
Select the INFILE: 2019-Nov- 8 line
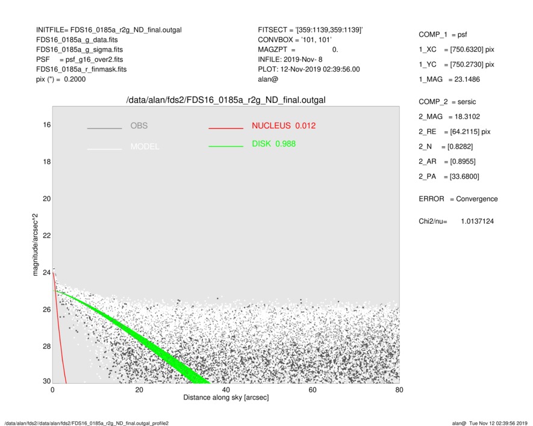pyautogui.click(x=290, y=60)
